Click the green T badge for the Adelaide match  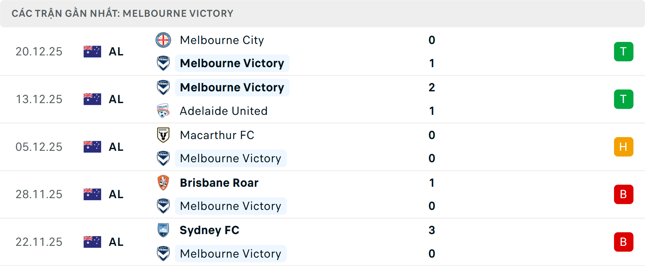click(623, 99)
